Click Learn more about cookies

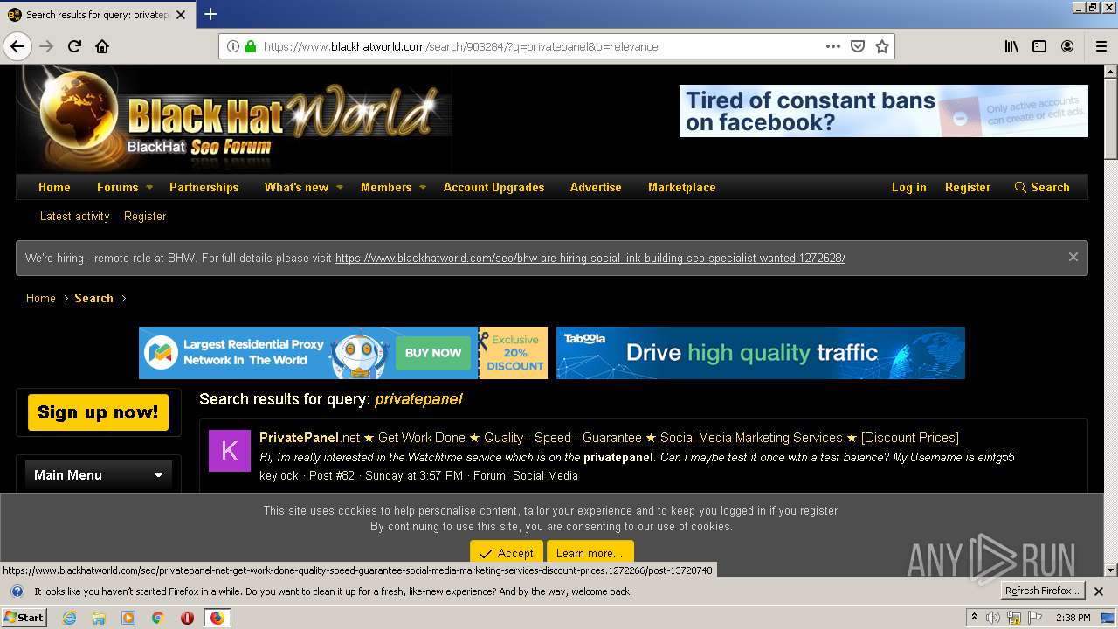590,553
